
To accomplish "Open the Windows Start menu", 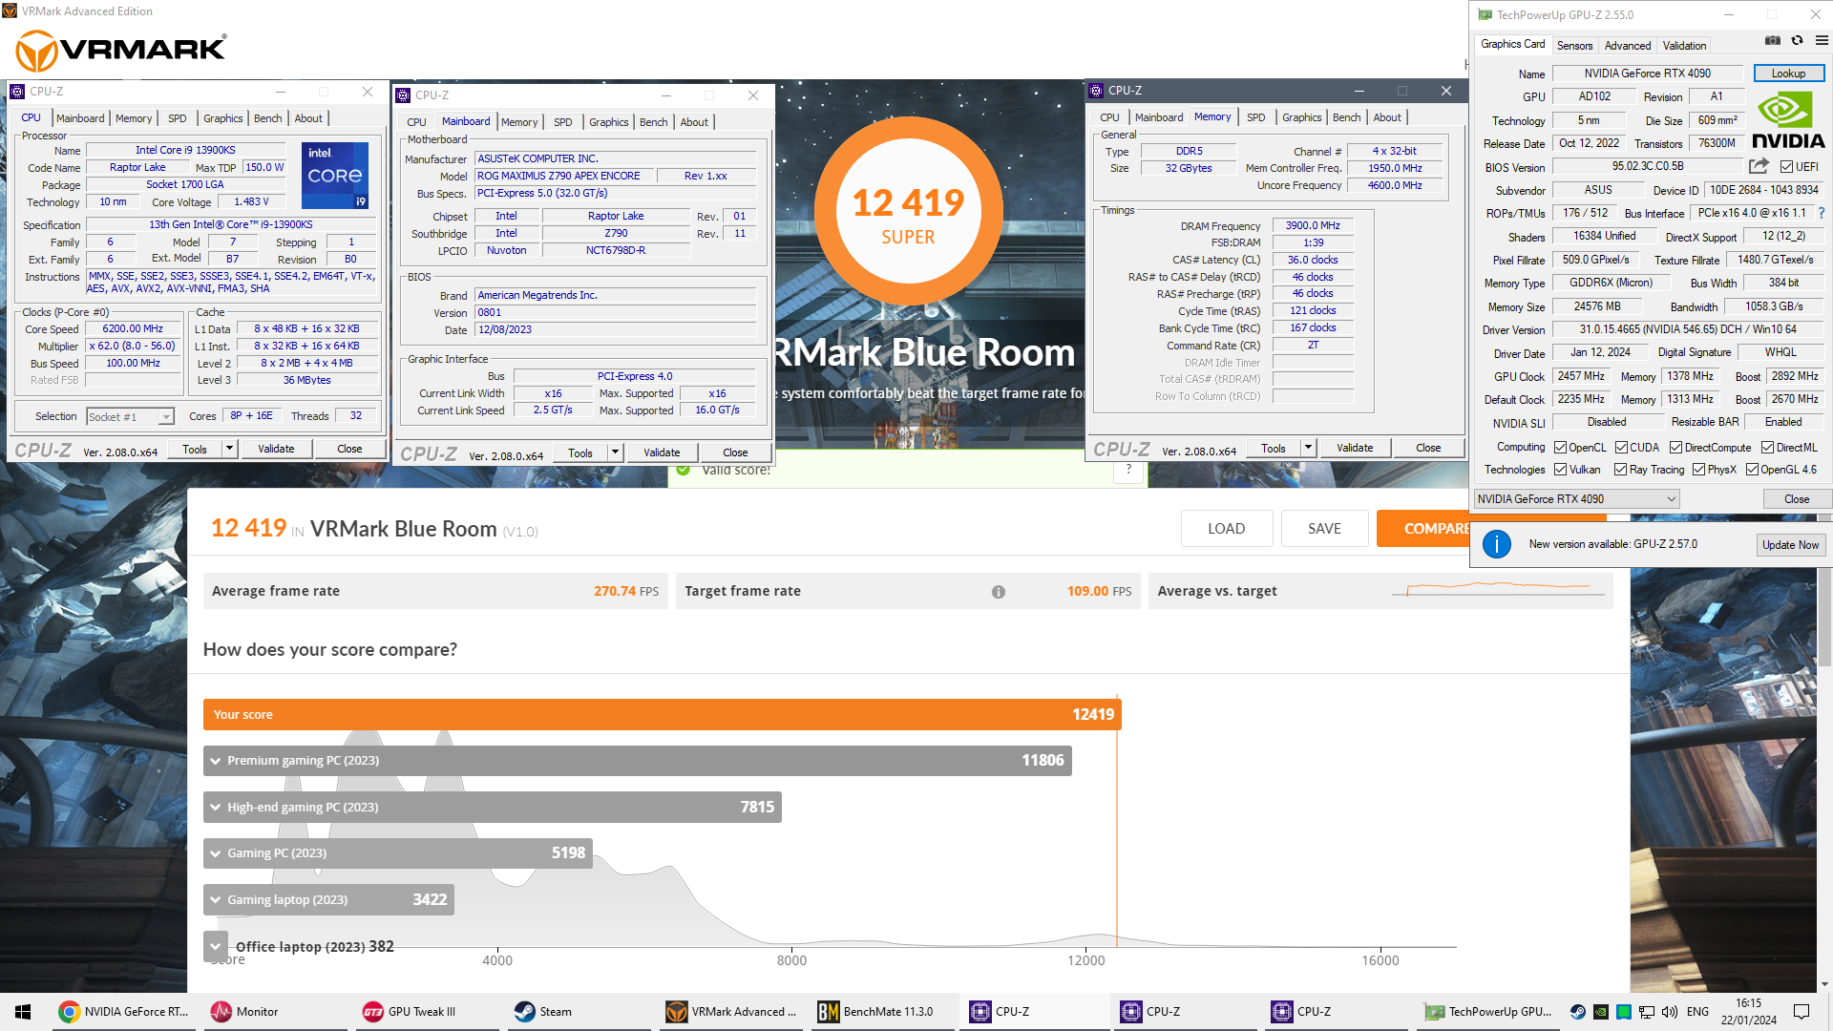I will pos(23,1012).
